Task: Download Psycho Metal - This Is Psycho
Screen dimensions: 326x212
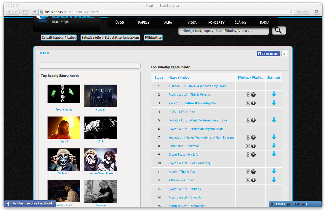Action: pos(274,94)
